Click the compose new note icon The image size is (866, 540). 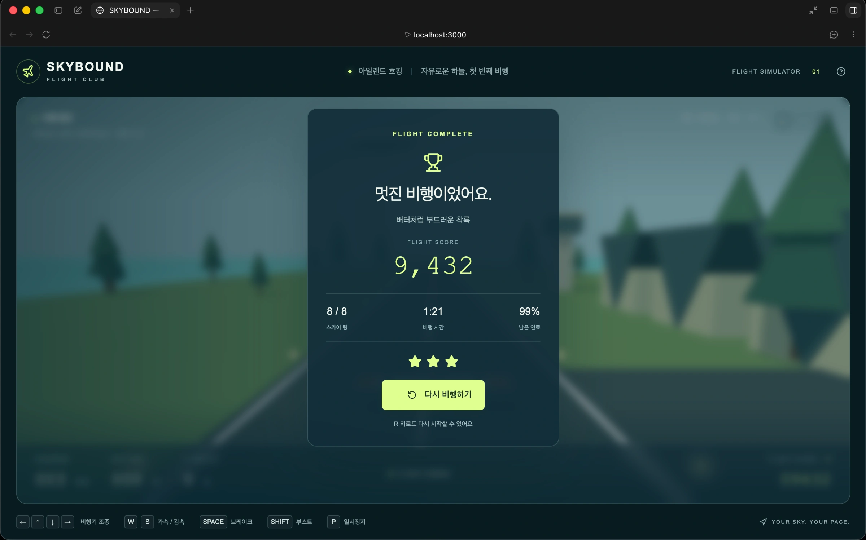pos(78,10)
